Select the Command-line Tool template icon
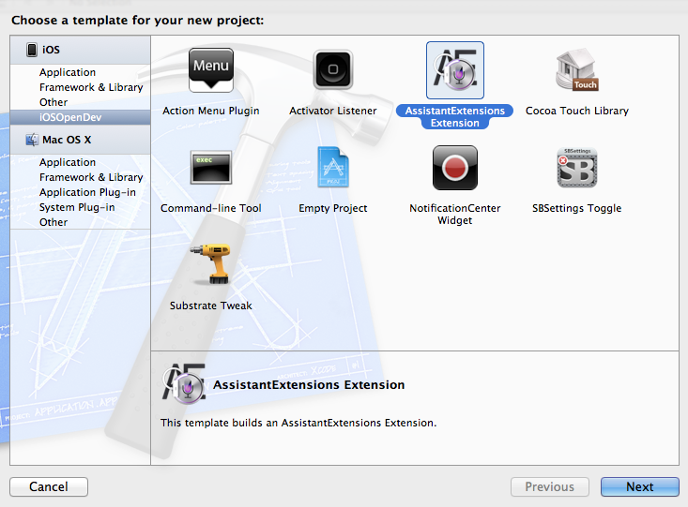Image resolution: width=688 pixels, height=507 pixels. 210,168
